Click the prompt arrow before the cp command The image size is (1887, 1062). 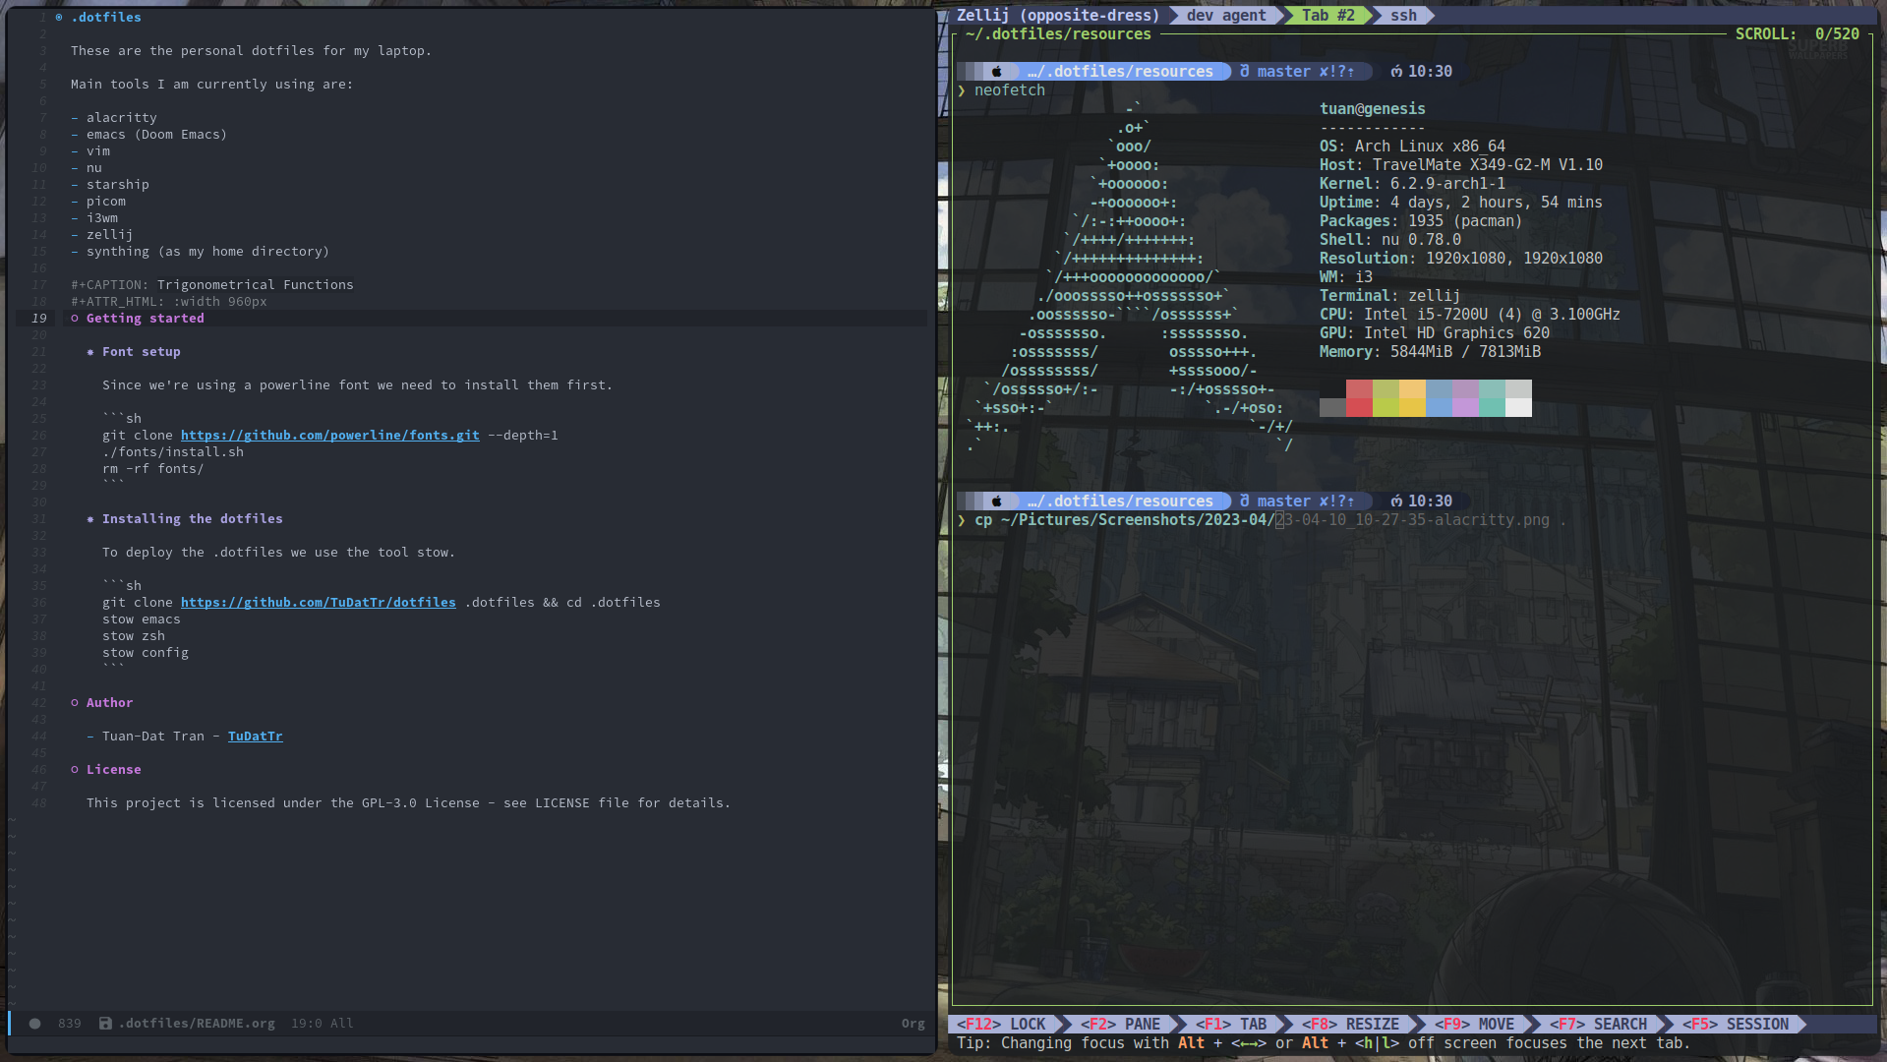point(962,520)
